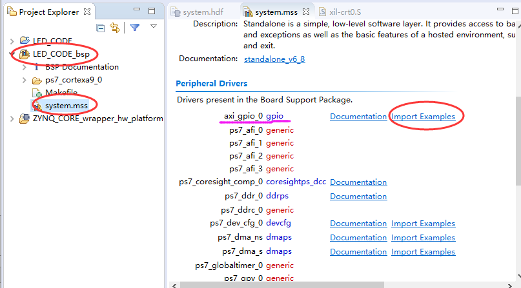Screen dimensions: 521x288
Task: Import Examples for ps7_dma_ns dmaps
Action: click(423, 238)
